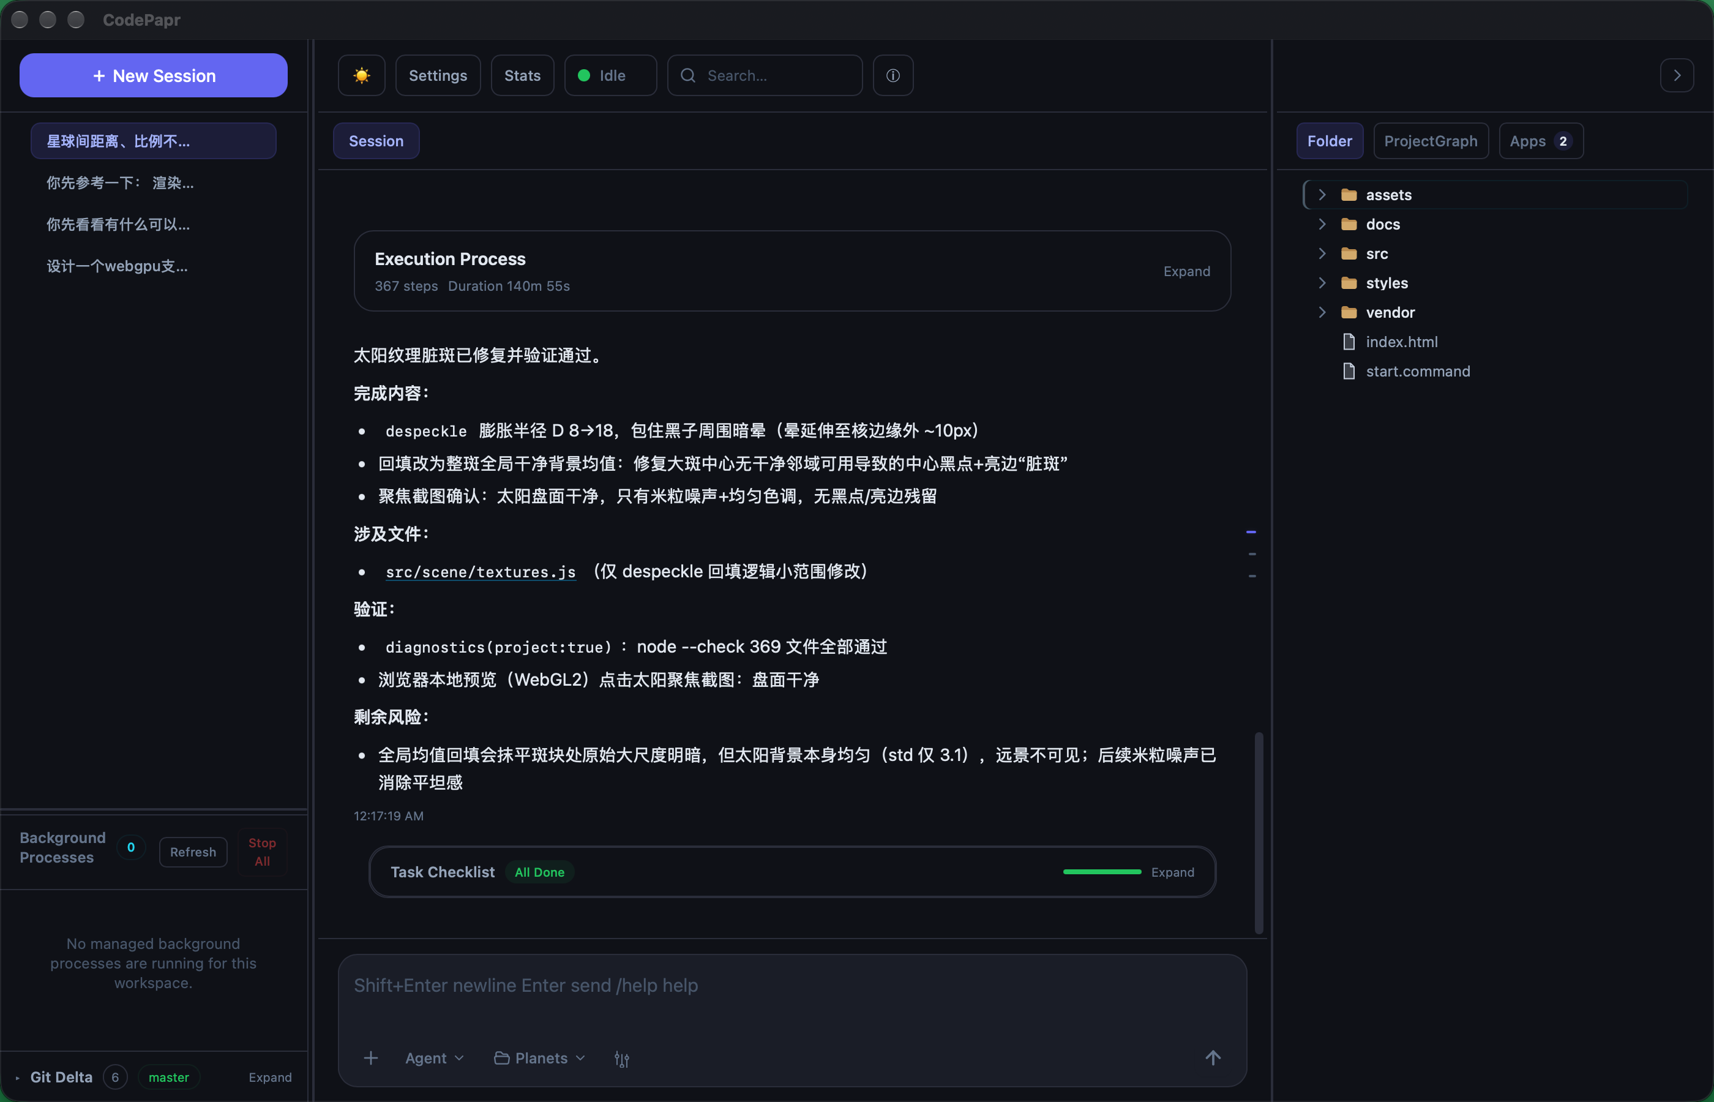Click the All Done status badge
Image resolution: width=1714 pixels, height=1102 pixels.
click(539, 872)
